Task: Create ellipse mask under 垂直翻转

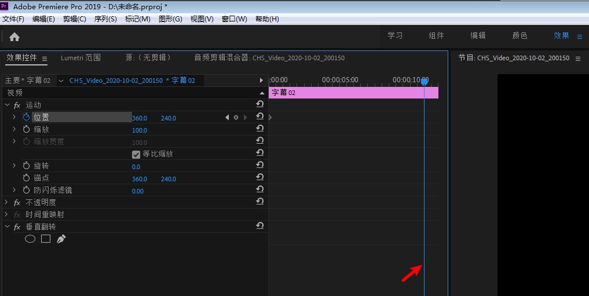Action: tap(30, 239)
